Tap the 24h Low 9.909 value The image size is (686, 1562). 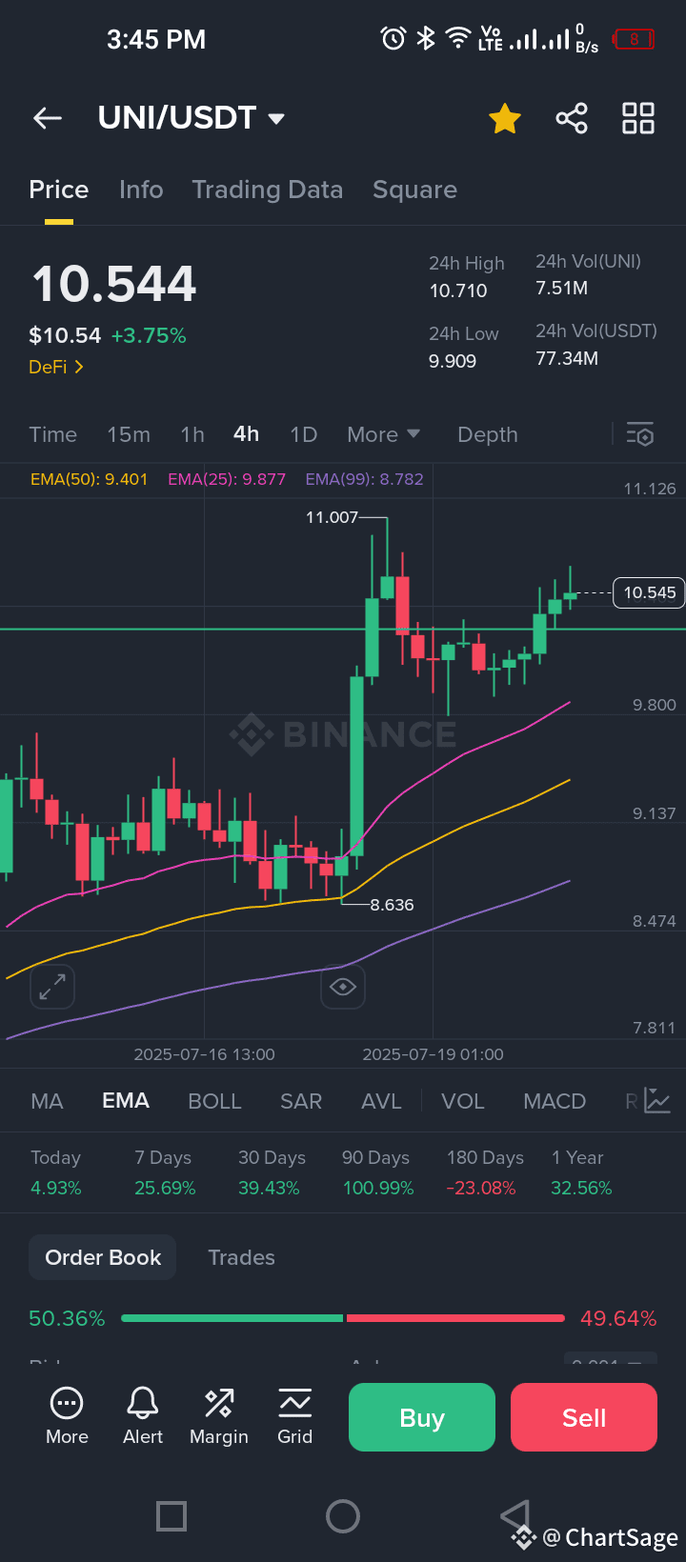click(453, 361)
